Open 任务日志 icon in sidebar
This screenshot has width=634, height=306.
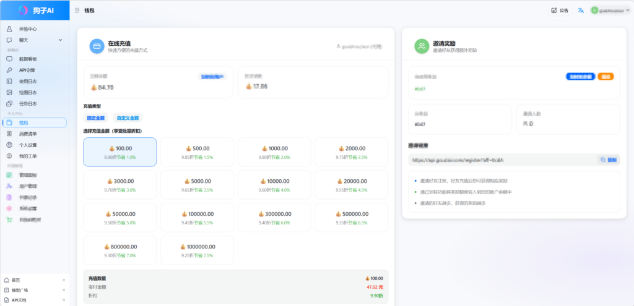coord(9,103)
